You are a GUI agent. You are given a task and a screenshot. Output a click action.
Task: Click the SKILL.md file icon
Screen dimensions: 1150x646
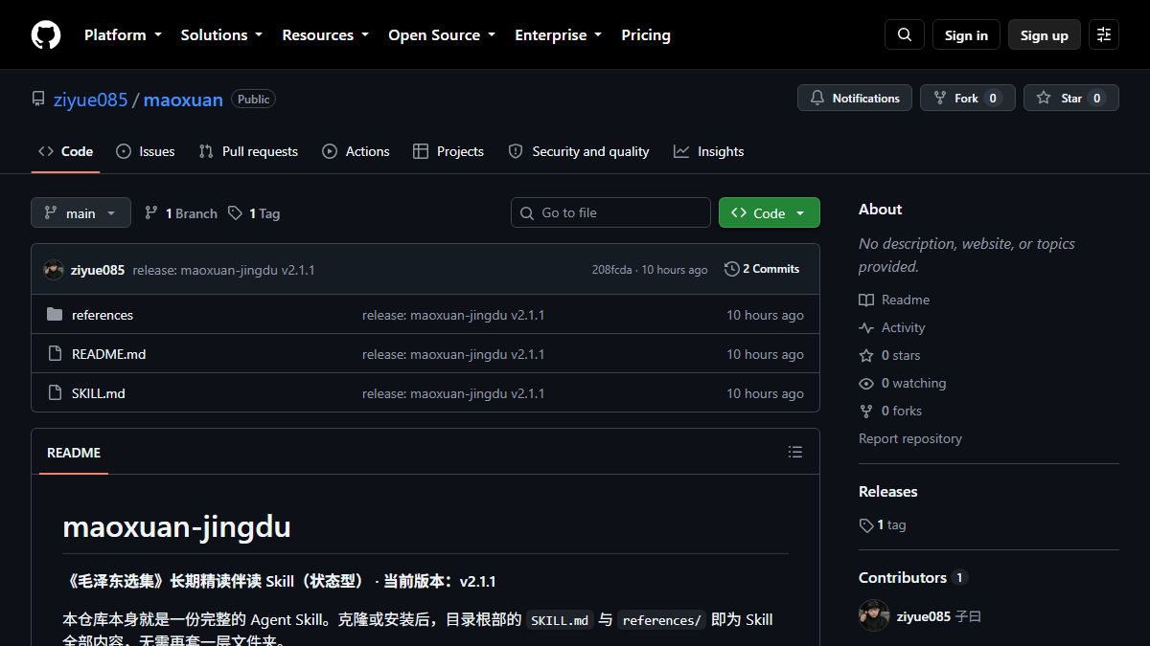coord(55,393)
